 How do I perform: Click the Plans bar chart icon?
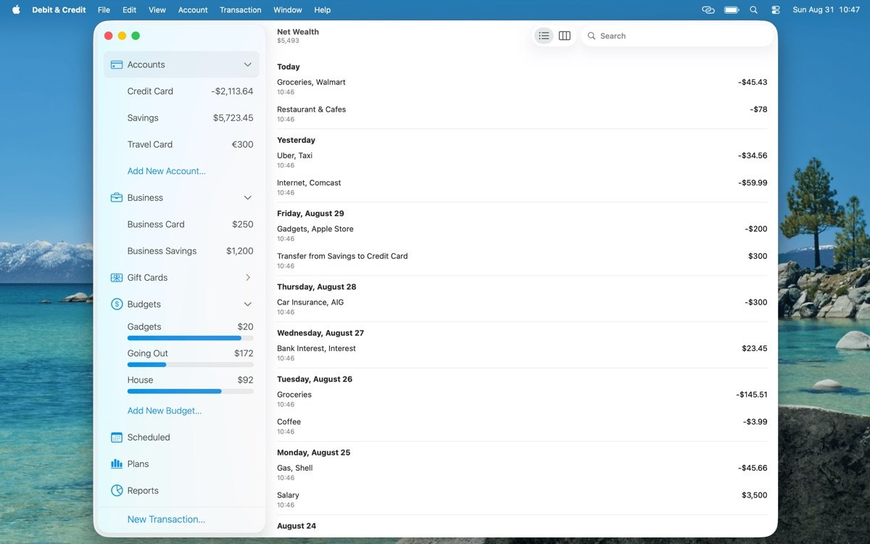(117, 463)
